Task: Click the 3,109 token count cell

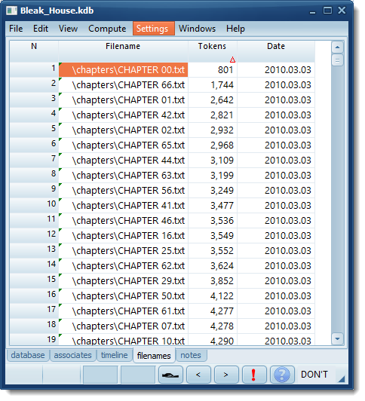Action: click(213, 161)
